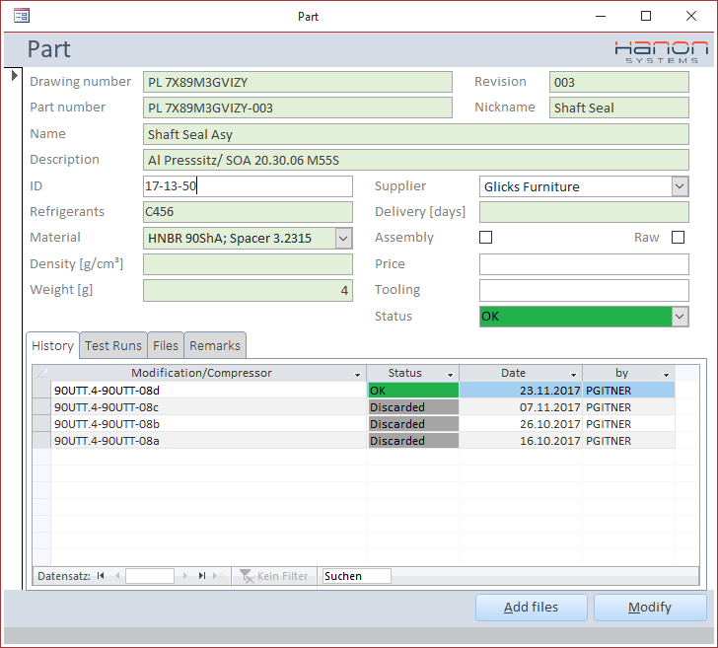Click Discarded status cell for 90UTT-08c row
This screenshot has width=718, height=648.
413,407
